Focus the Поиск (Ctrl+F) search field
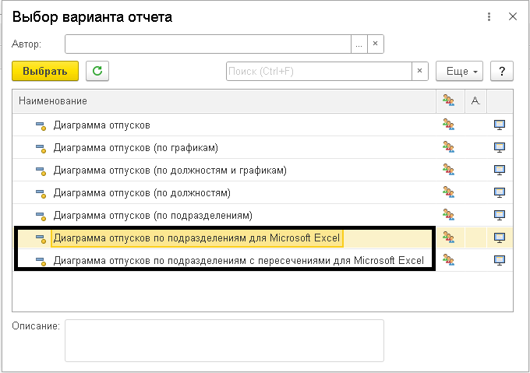The width and height of the screenshot is (530, 373). point(319,71)
